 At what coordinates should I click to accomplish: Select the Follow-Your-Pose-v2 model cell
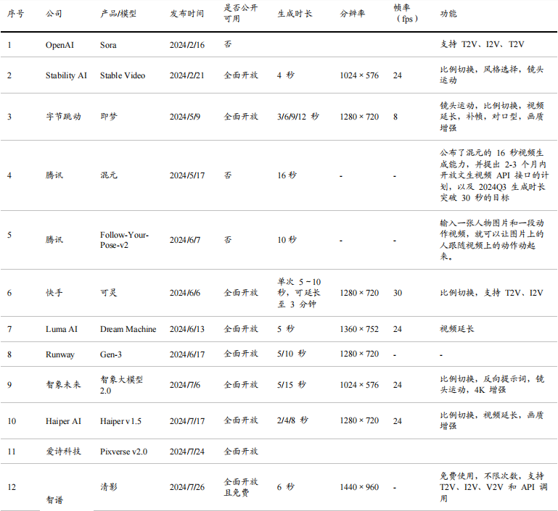[124, 240]
